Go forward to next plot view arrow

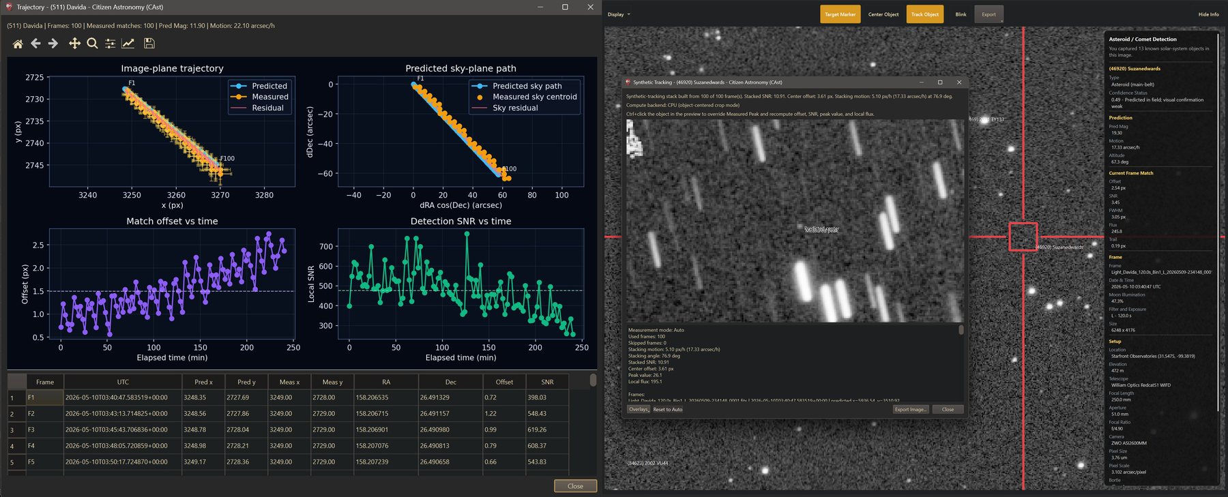point(53,44)
